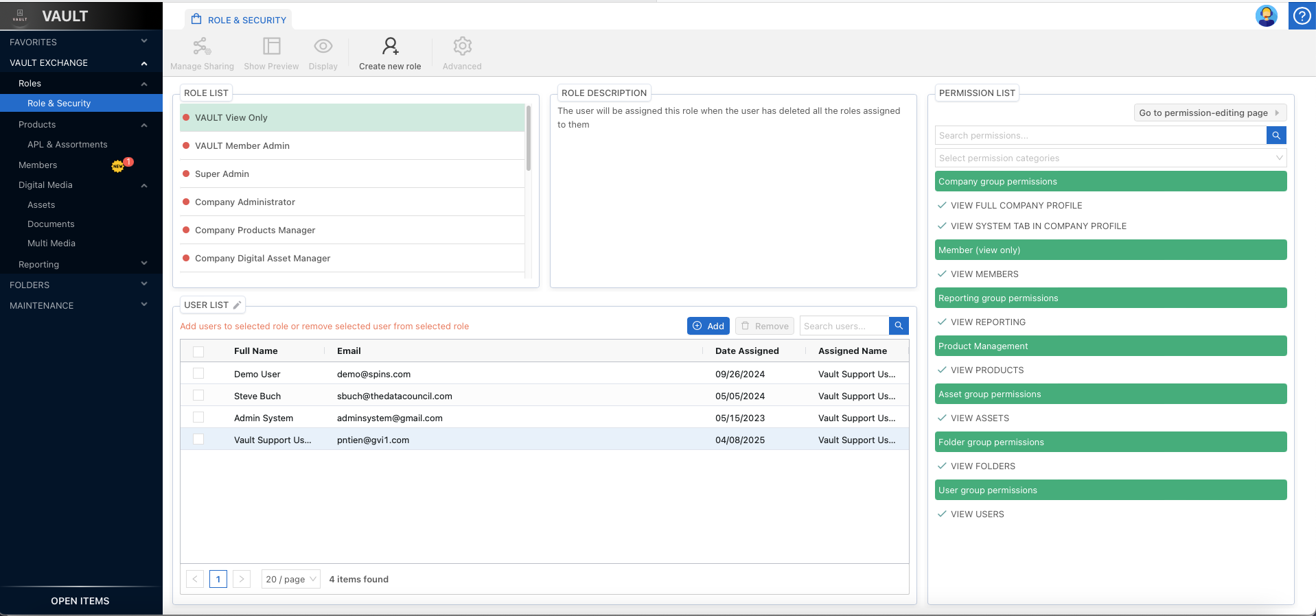This screenshot has height=616, width=1316.
Task: Click the check mark beside VIEW USERS
Action: (942, 514)
